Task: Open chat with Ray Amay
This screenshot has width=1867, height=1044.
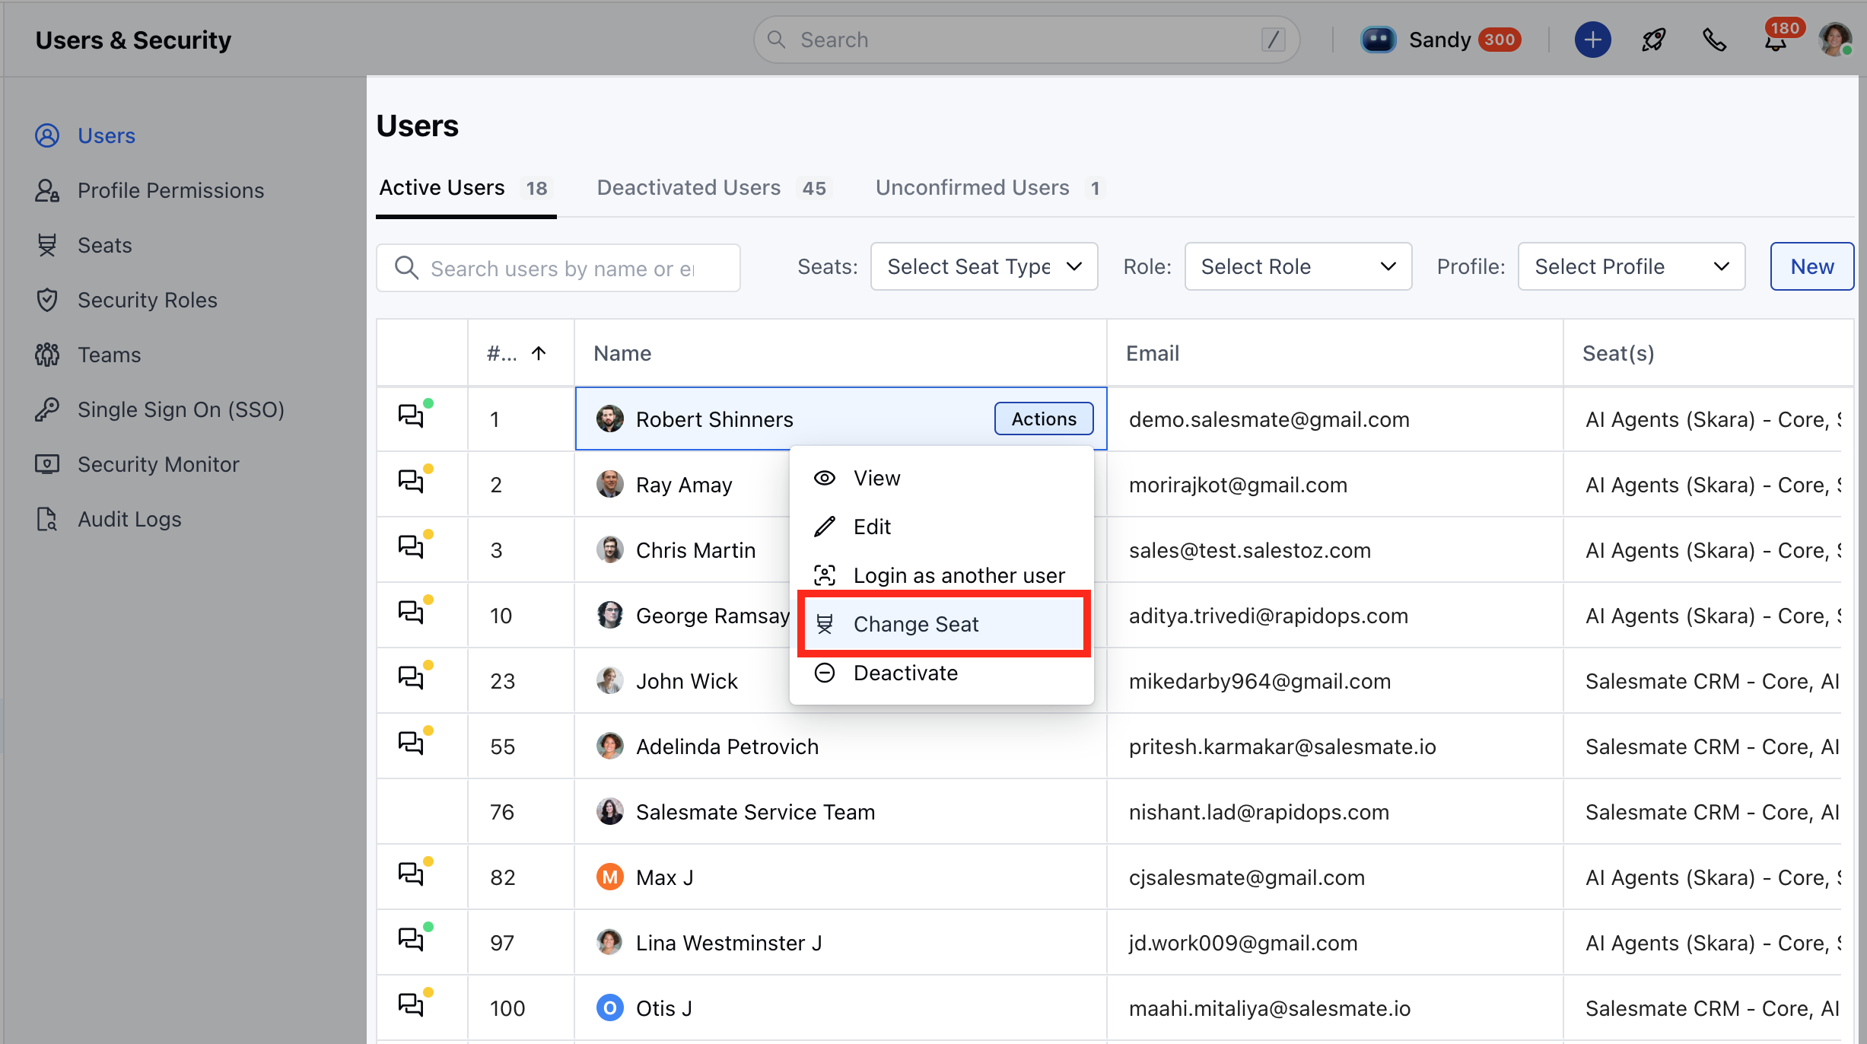Action: [412, 482]
